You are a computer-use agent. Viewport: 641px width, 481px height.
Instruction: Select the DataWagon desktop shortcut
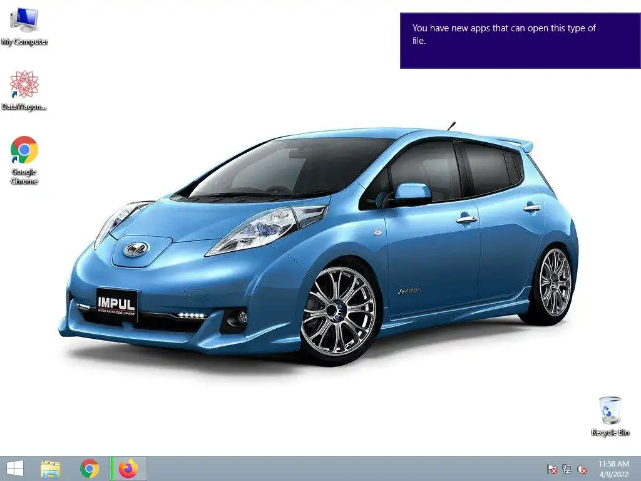pos(24,90)
